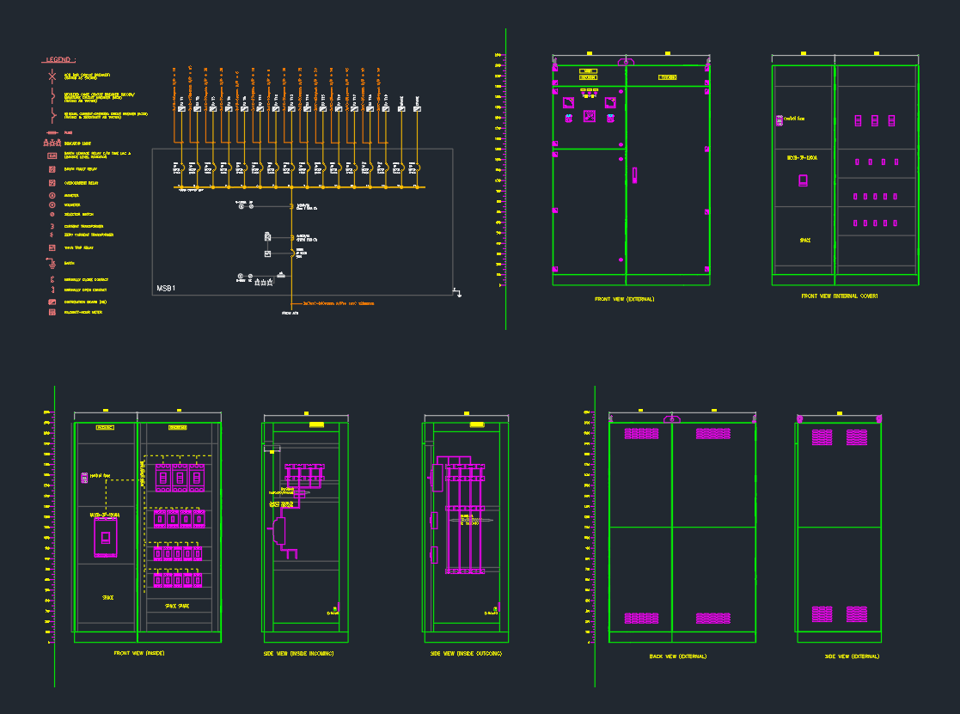The image size is (960, 714).
Task: Select the door handle on front external view
Action: point(635,175)
